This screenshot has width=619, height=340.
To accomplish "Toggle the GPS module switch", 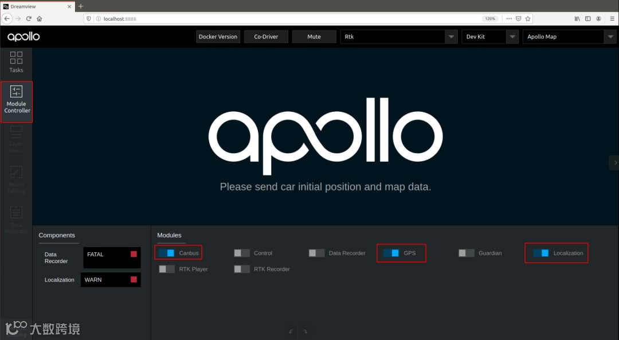I will tap(391, 253).
